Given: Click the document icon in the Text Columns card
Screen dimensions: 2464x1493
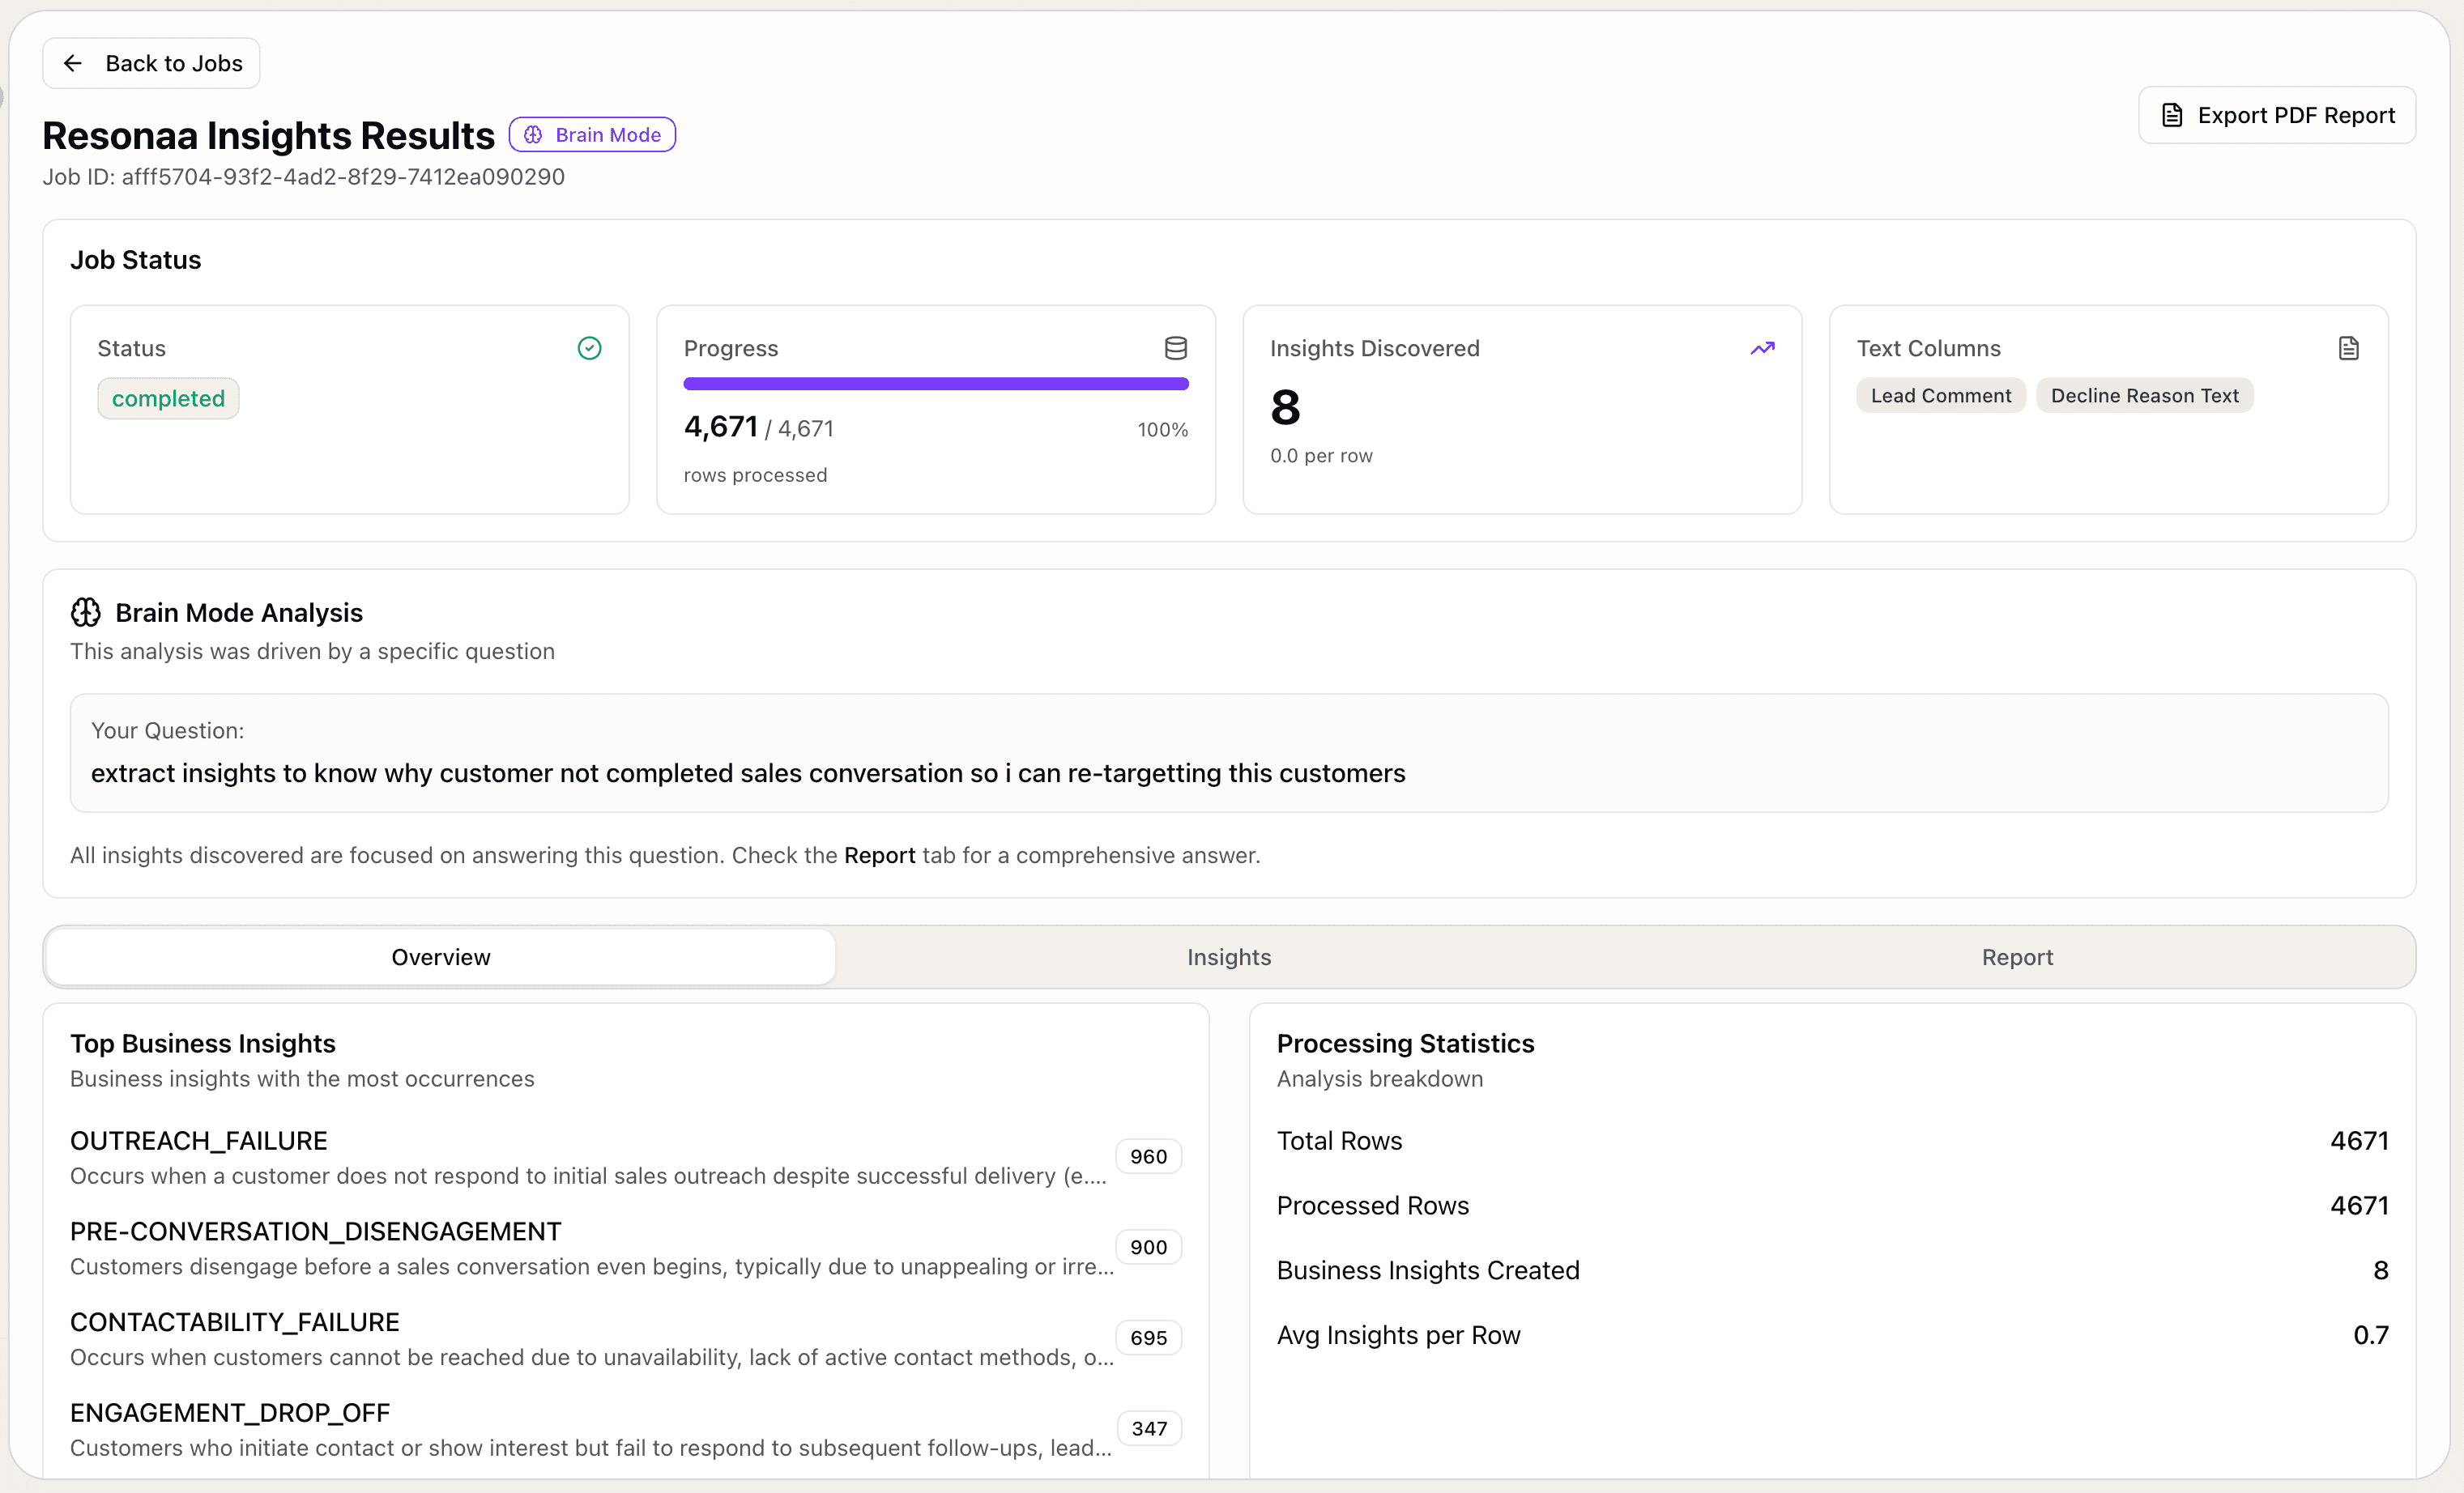Looking at the screenshot, I should coord(2349,348).
